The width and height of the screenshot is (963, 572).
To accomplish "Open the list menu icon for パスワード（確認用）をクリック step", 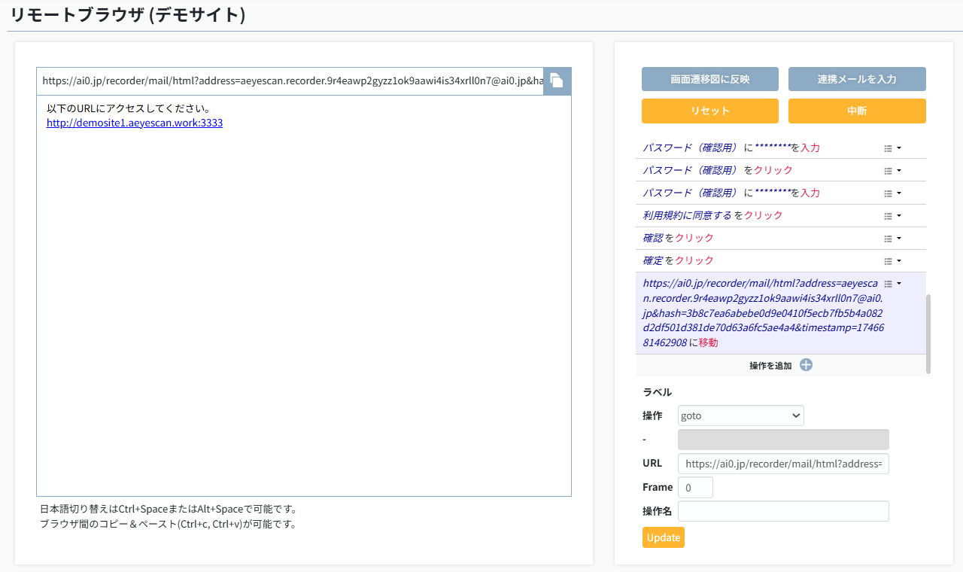I will [892, 171].
